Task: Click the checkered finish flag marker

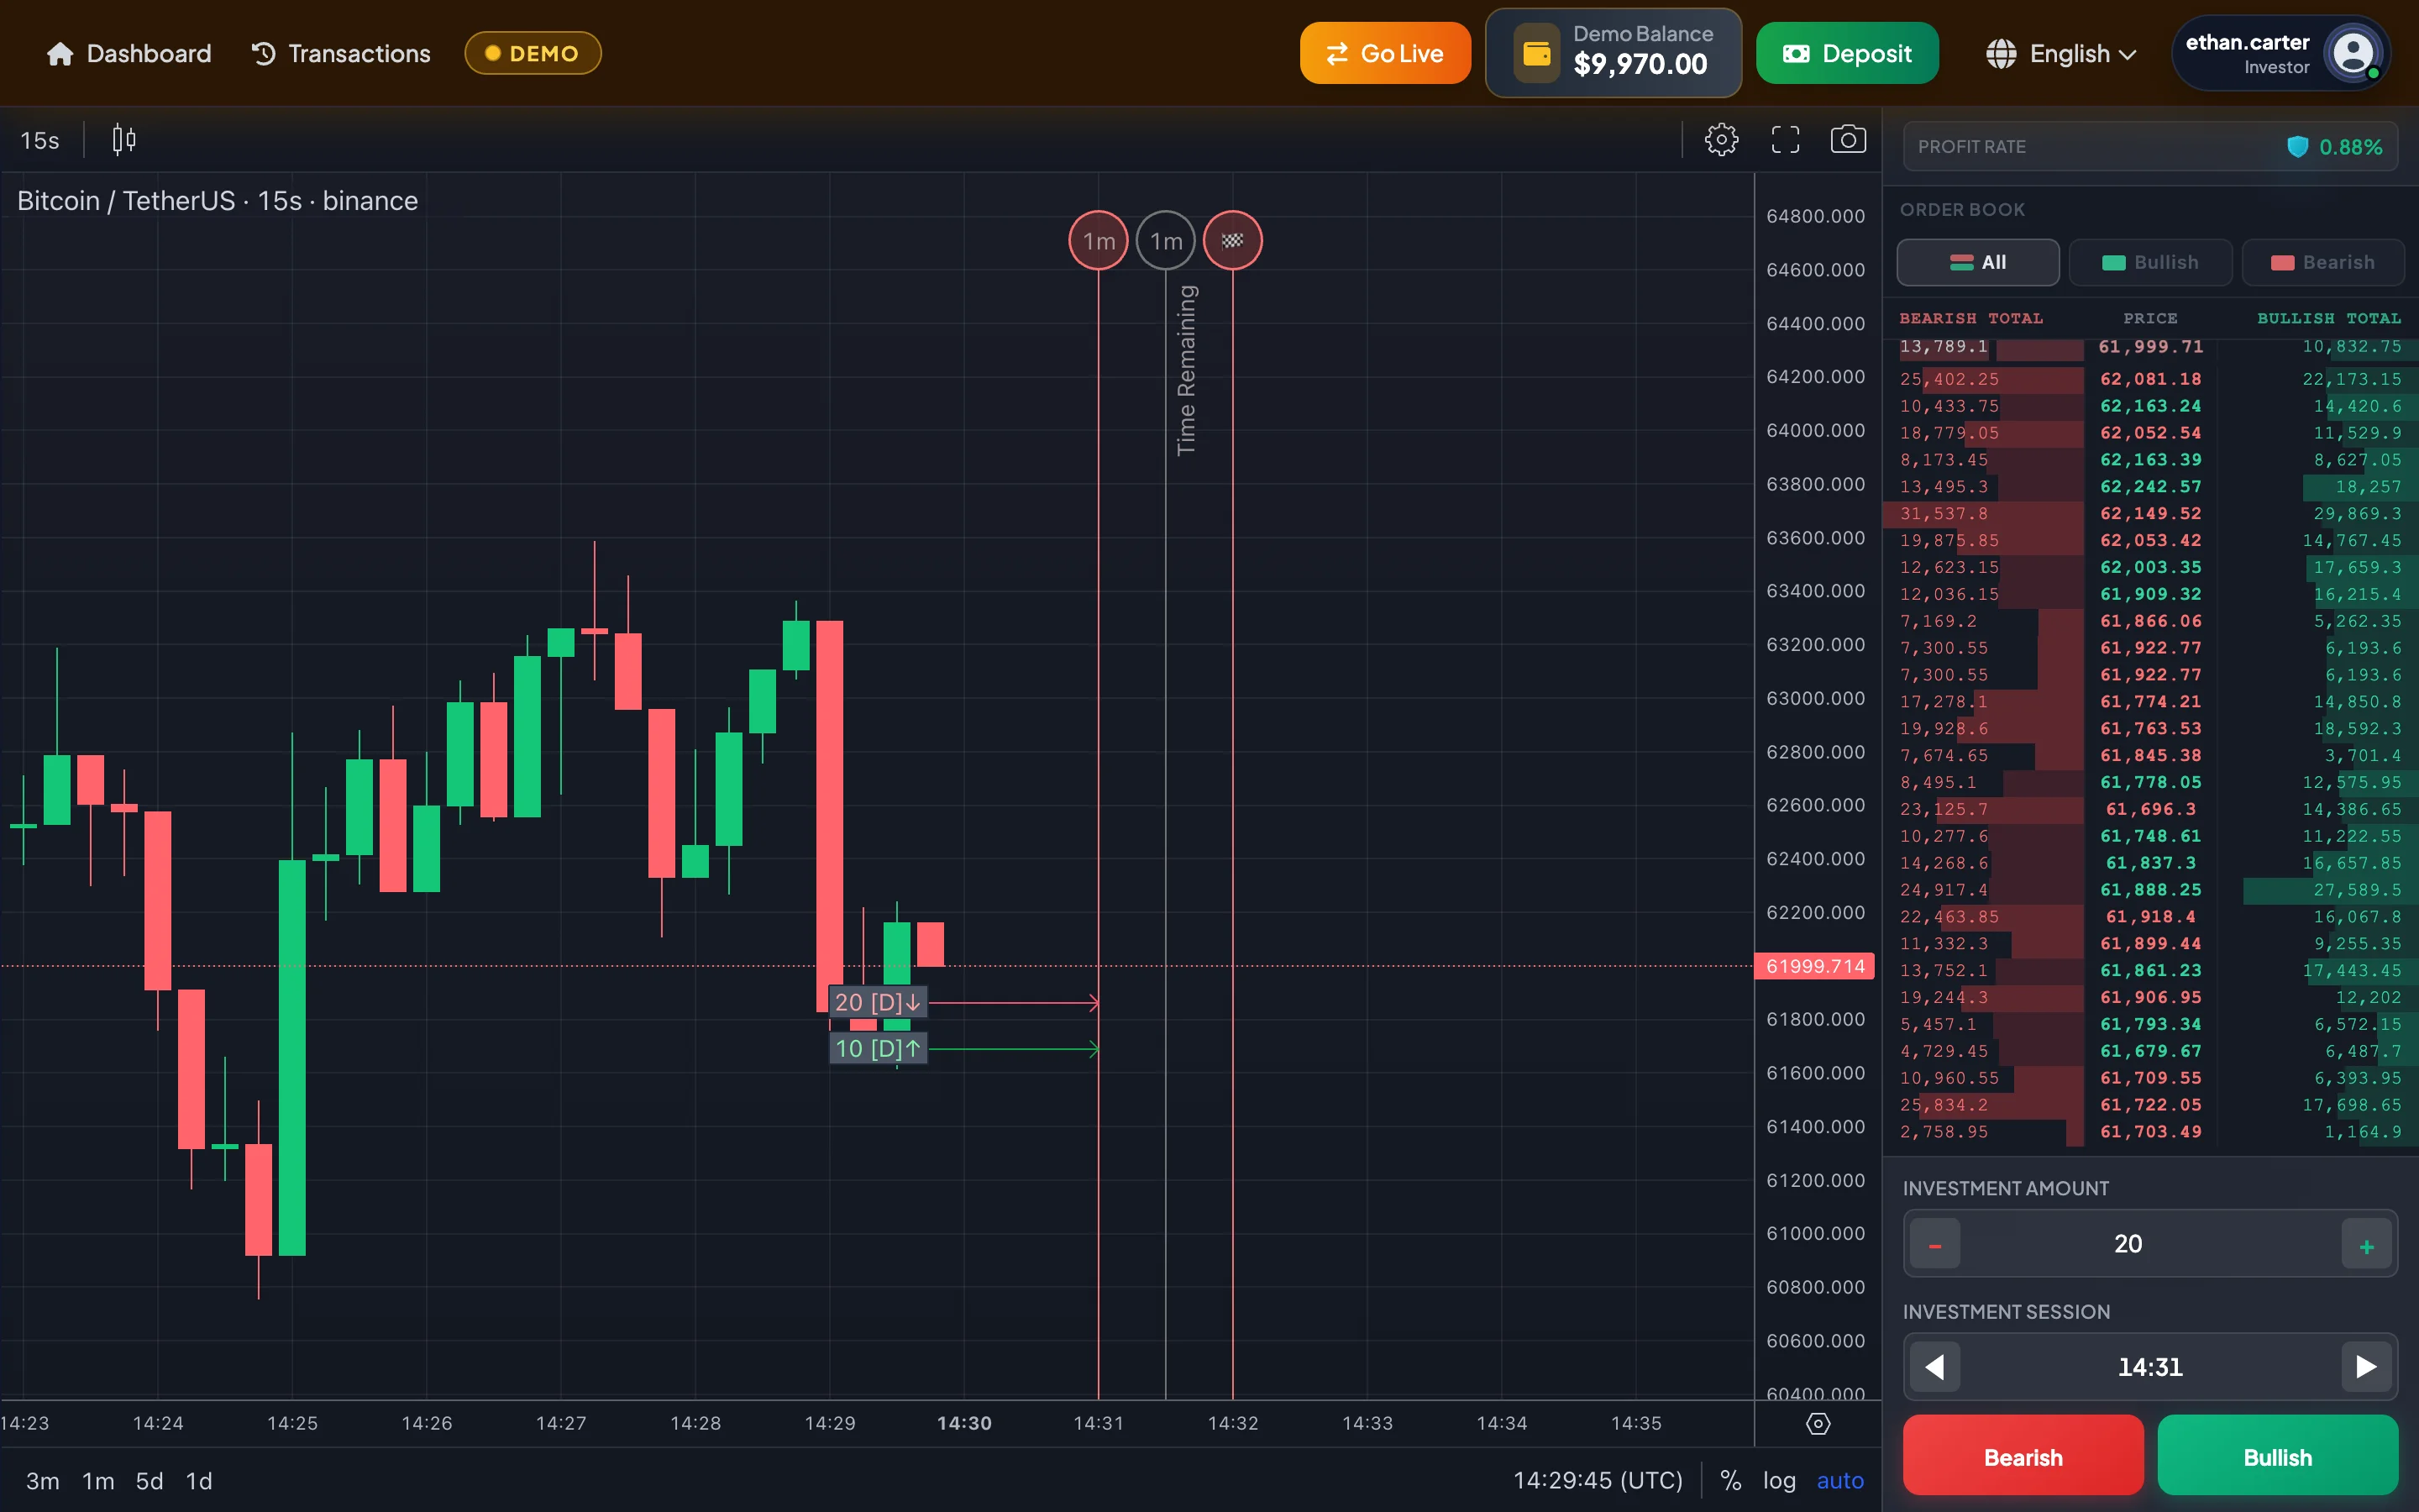Action: (1232, 241)
